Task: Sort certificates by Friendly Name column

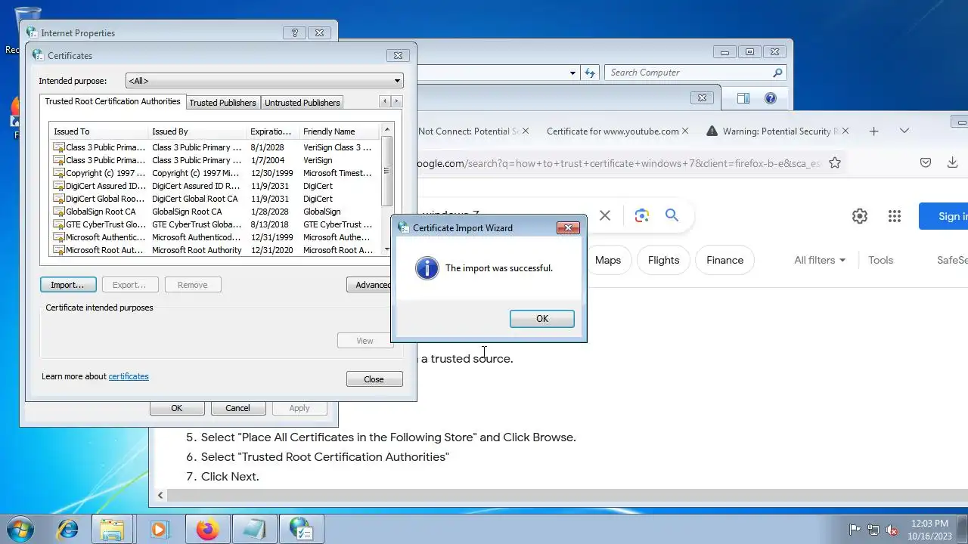Action: click(x=340, y=131)
